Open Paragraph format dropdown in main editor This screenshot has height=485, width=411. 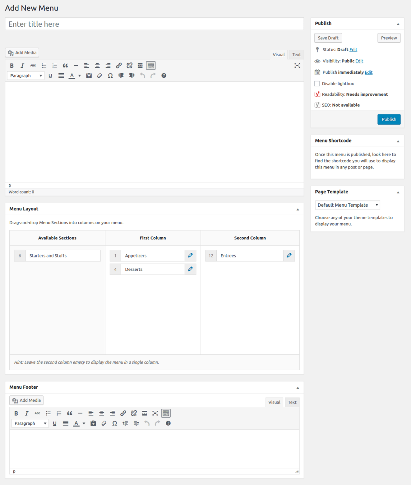pyautogui.click(x=26, y=76)
